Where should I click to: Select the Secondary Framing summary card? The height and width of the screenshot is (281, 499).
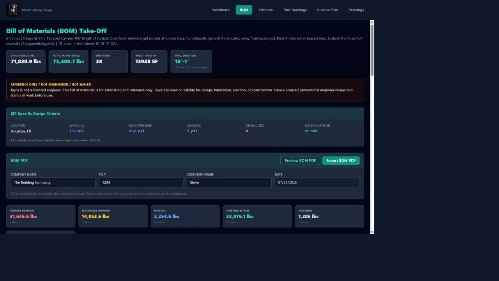(x=113, y=216)
